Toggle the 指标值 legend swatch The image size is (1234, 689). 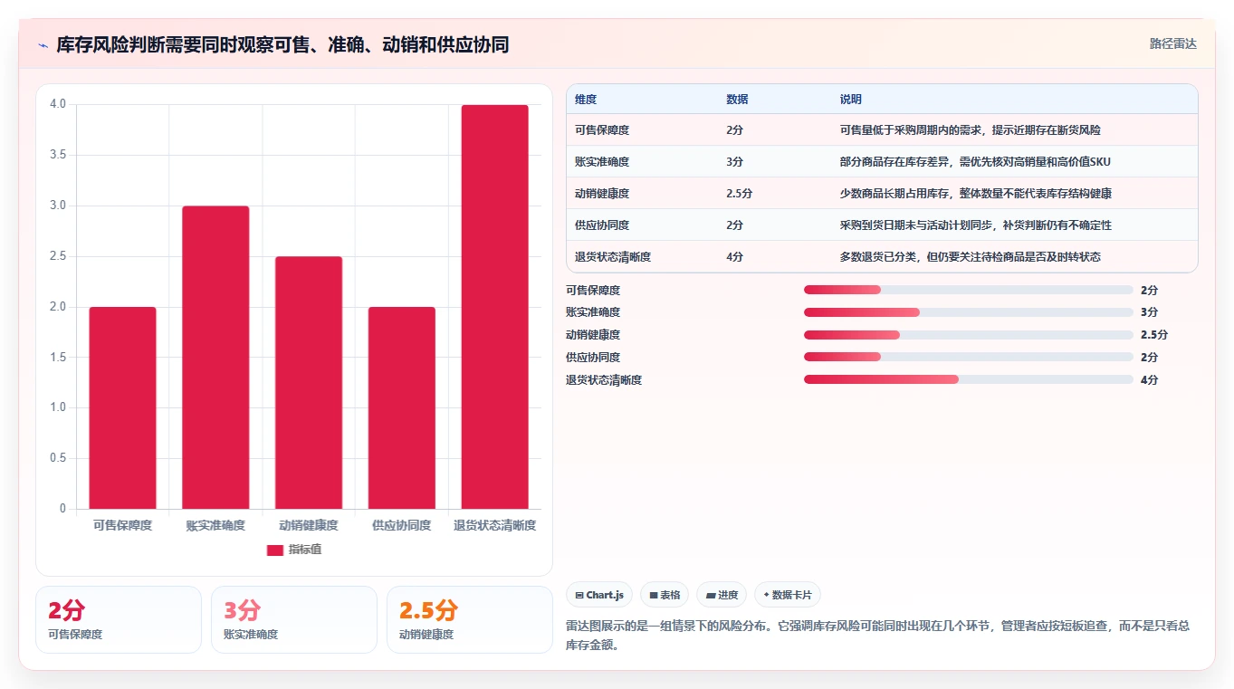point(275,550)
